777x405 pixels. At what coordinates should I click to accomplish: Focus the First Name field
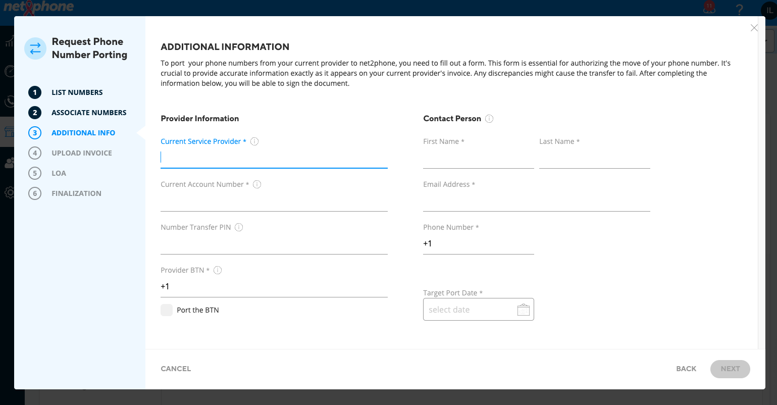(479, 158)
